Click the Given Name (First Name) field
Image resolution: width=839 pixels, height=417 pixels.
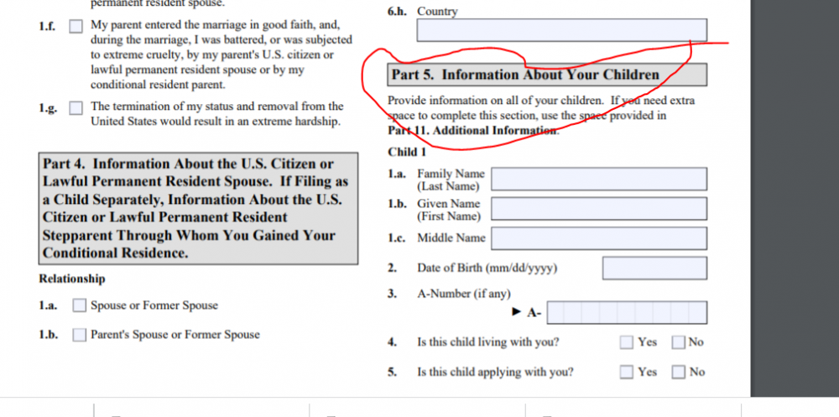598,209
